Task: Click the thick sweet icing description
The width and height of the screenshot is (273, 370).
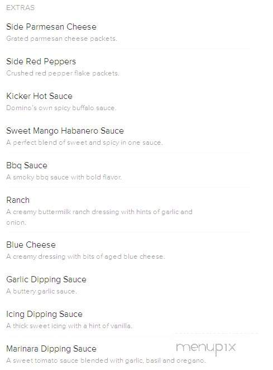Action: (69, 326)
